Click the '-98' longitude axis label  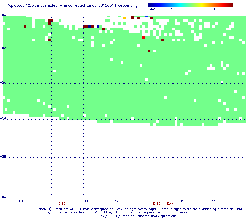116,201
